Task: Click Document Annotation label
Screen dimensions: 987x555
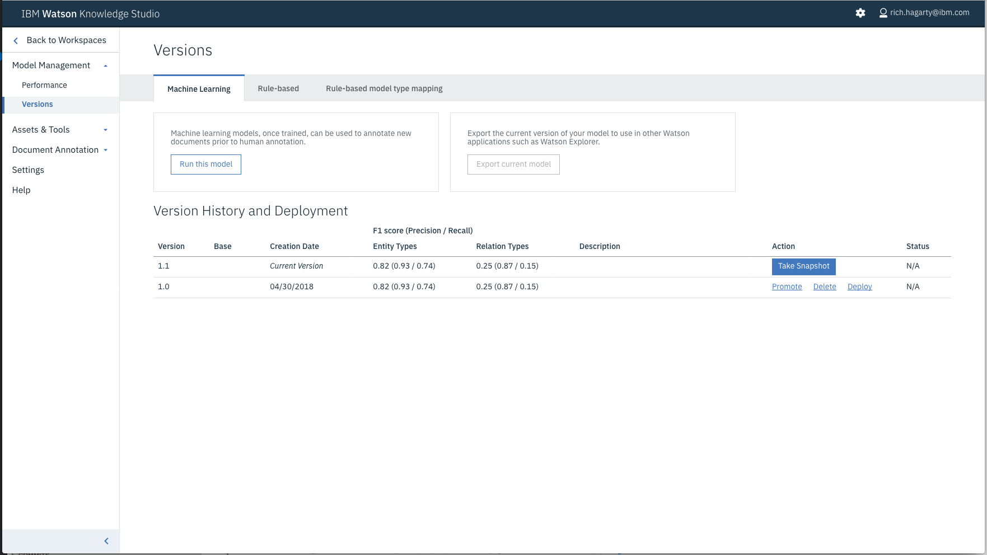Action: (55, 150)
